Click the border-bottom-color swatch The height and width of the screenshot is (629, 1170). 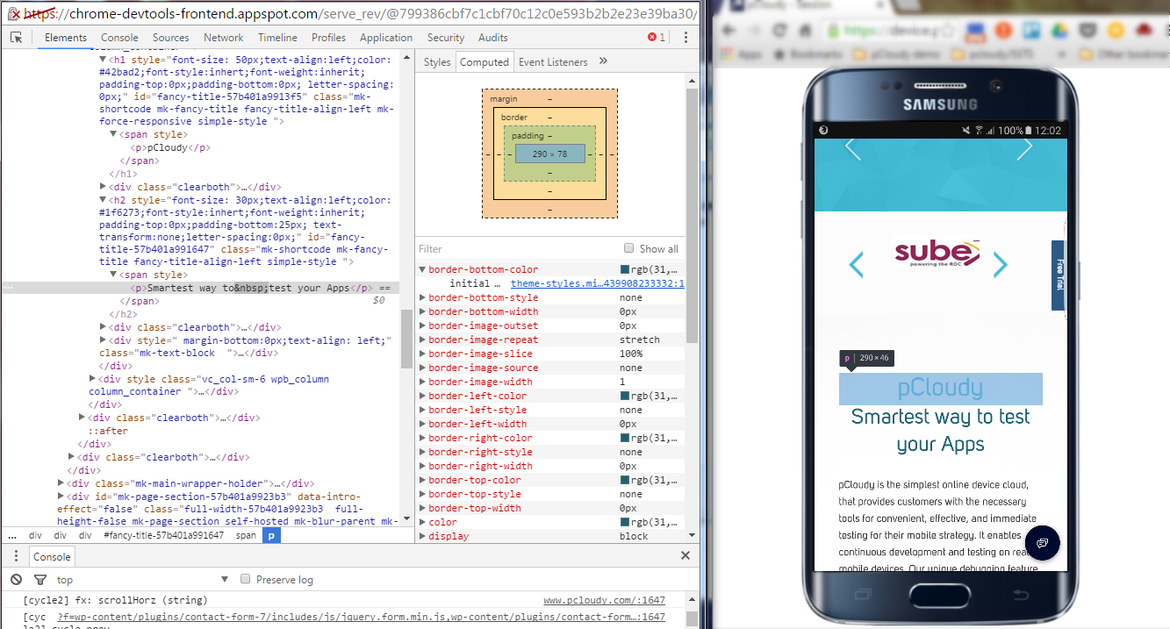pyautogui.click(x=625, y=269)
